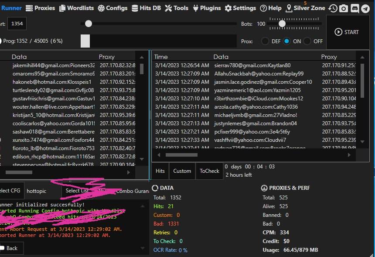Select row cooliscarlos@yahoo.com in left list
375x257 pixels.
coord(68,123)
